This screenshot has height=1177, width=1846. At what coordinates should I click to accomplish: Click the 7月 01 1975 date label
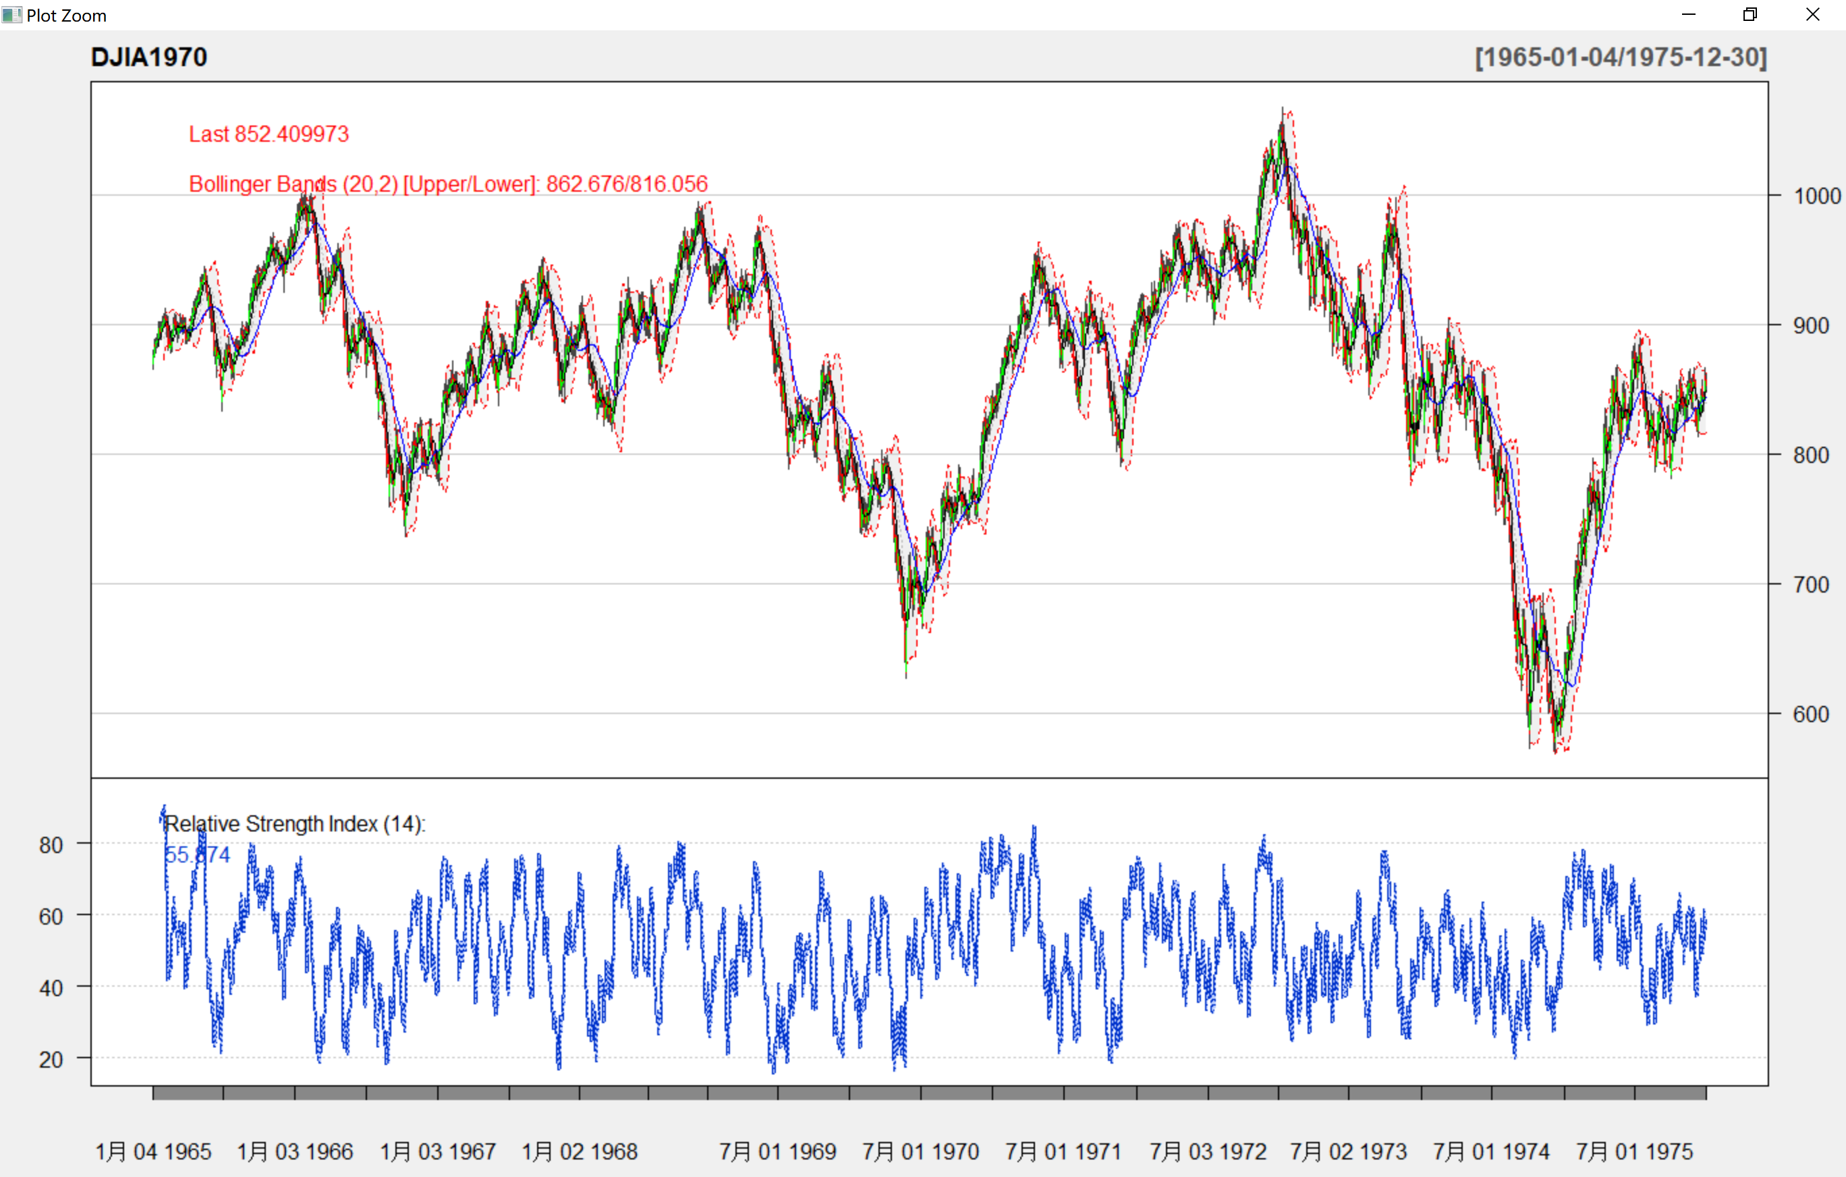1633,1151
